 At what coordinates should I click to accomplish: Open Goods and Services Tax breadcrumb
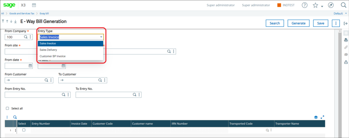click(x=22, y=14)
